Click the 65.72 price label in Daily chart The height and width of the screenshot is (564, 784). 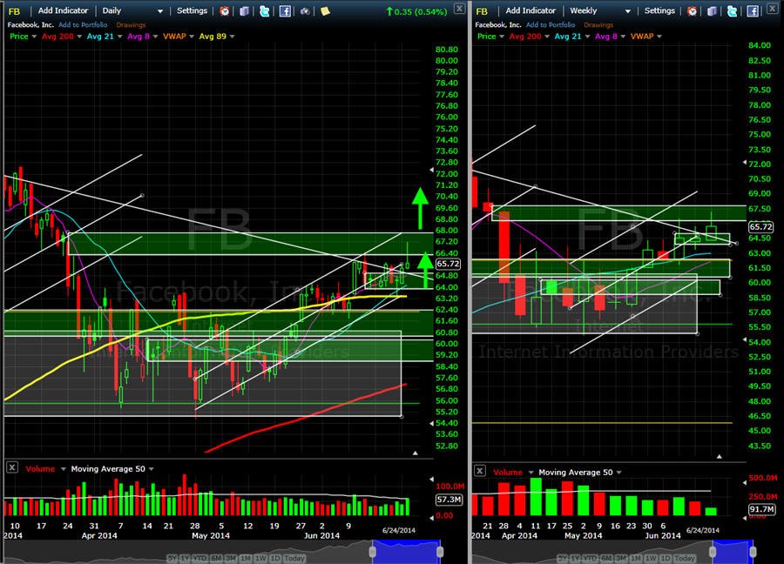[x=448, y=264]
